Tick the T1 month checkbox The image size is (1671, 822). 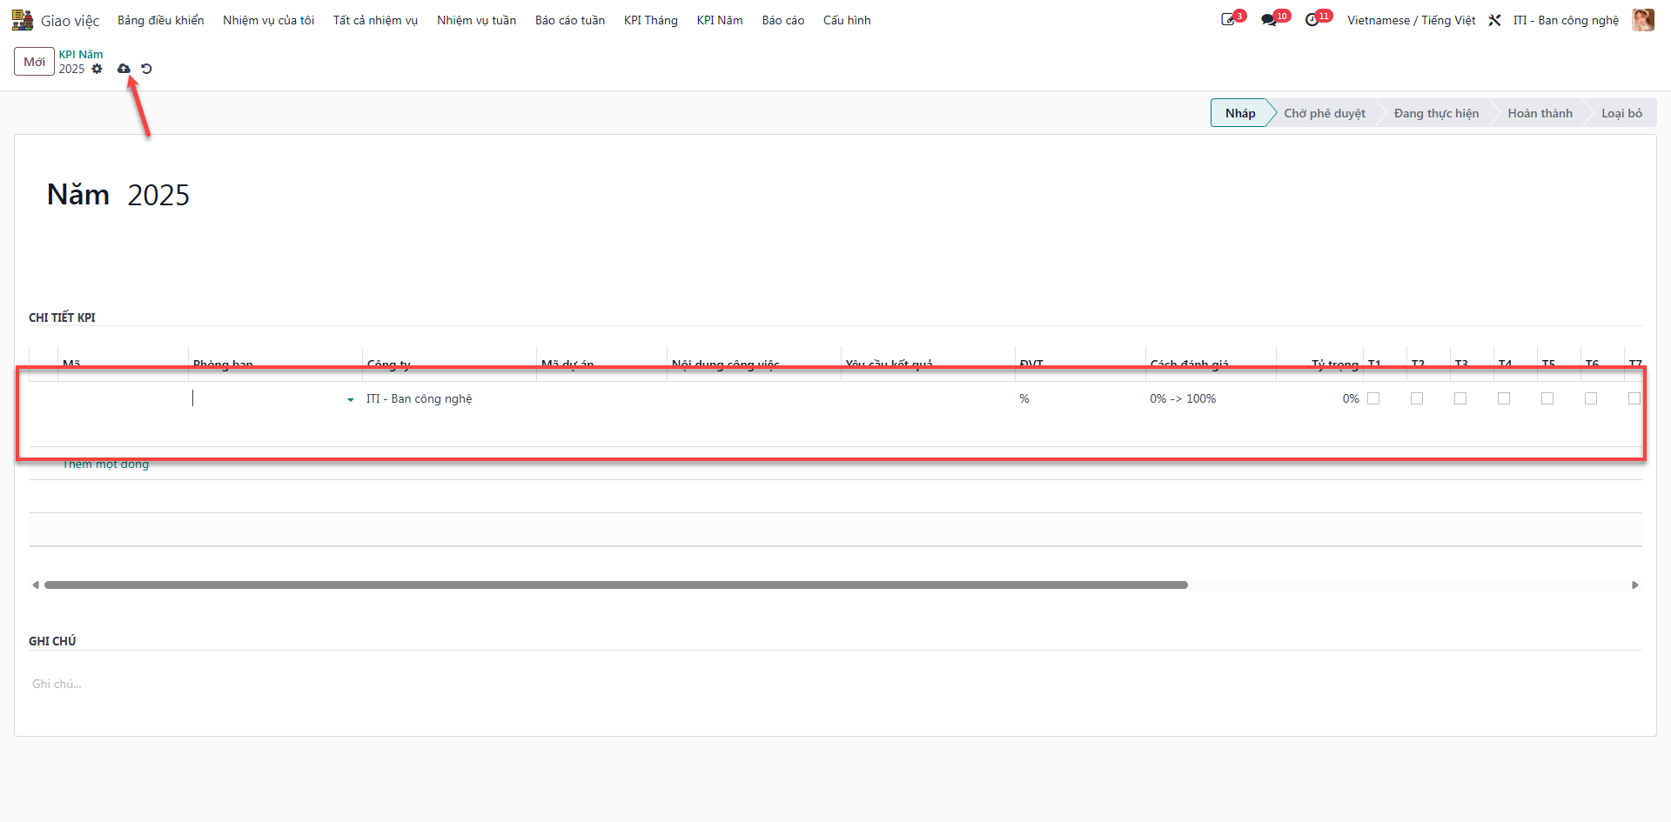(1373, 398)
